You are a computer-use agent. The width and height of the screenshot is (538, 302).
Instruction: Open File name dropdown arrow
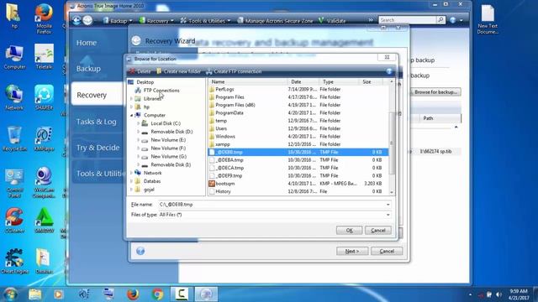[x=388, y=205]
